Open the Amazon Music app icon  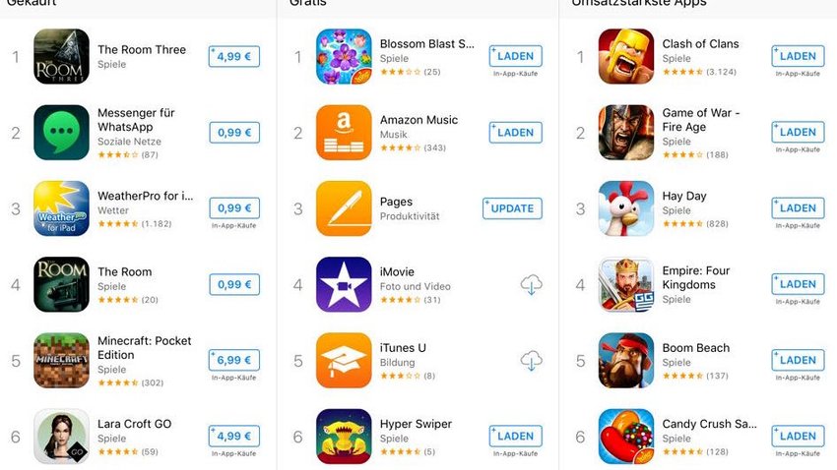tap(344, 133)
